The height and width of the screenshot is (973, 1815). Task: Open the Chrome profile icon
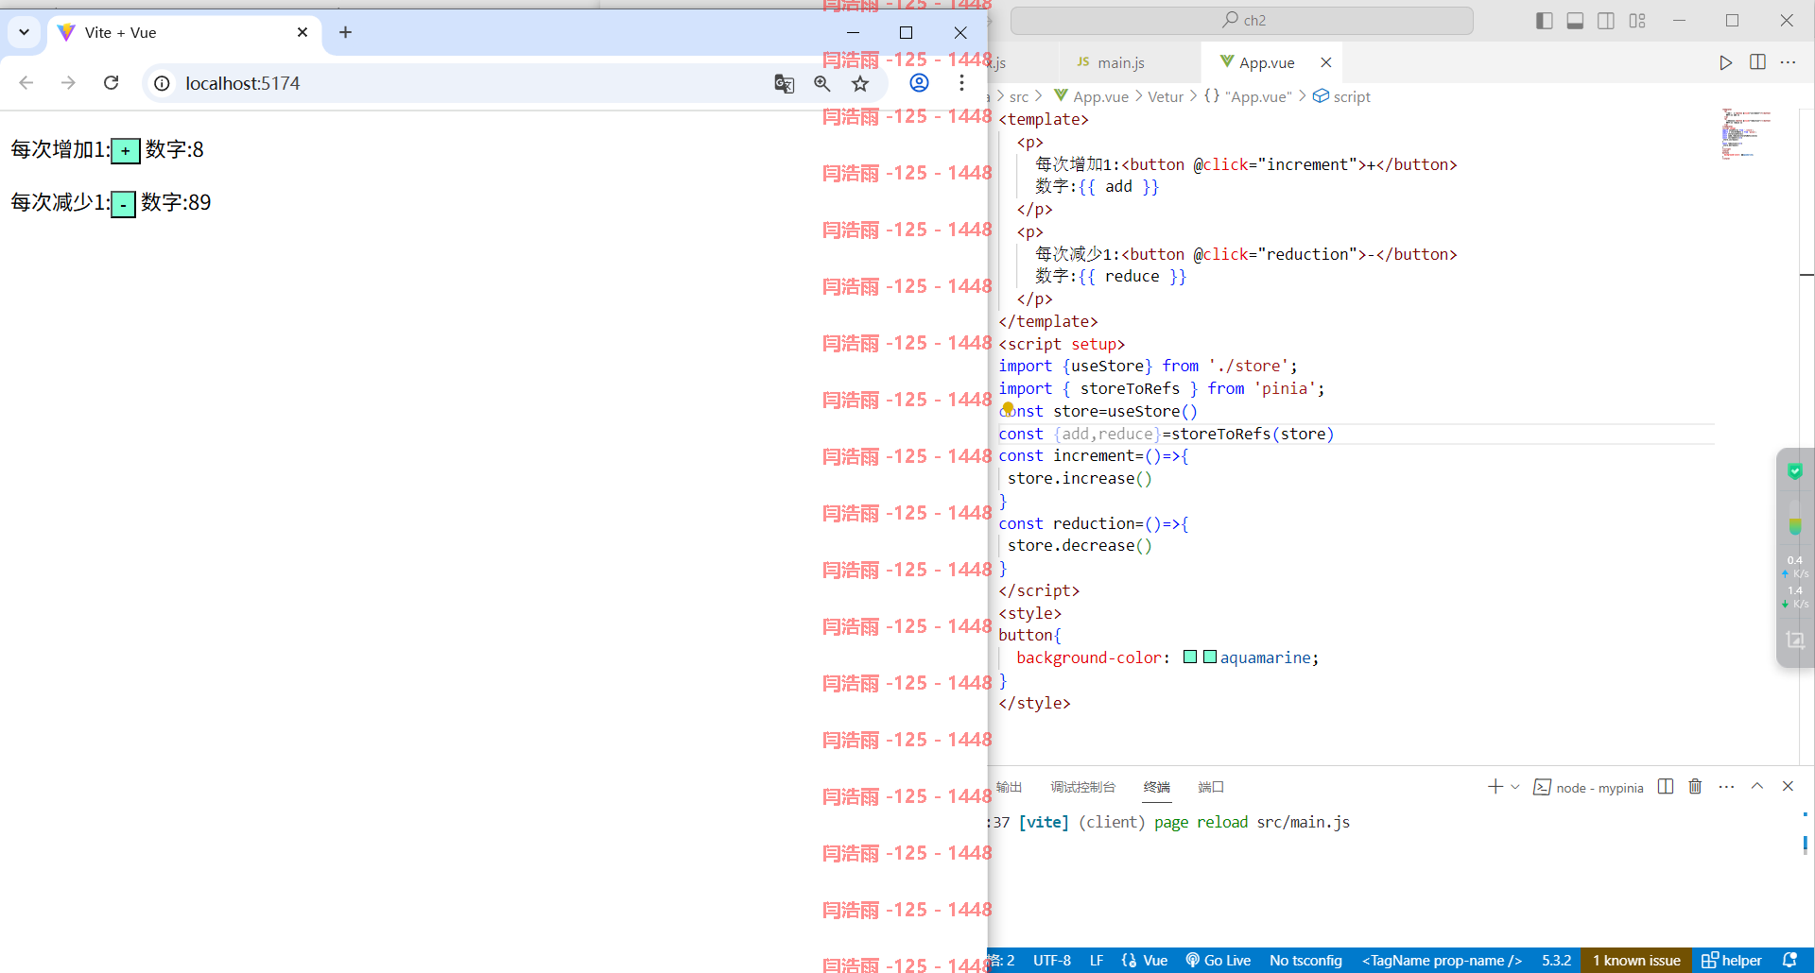(x=919, y=83)
